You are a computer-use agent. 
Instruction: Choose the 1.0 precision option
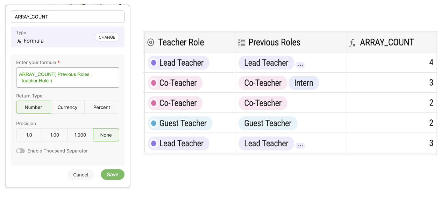tap(29, 135)
